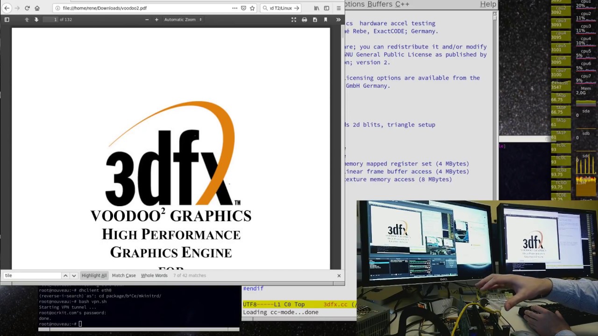Click the 'GNU General Public License' line in the editor
Image resolution: width=598 pixels, height=336 pixels.
point(416,55)
